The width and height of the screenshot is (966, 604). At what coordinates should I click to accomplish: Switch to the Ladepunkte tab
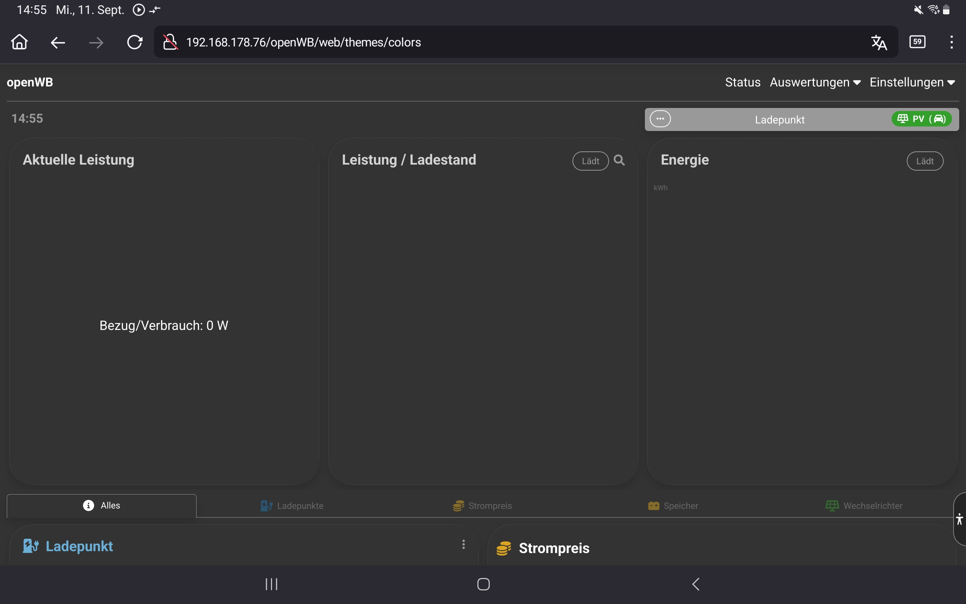(292, 506)
